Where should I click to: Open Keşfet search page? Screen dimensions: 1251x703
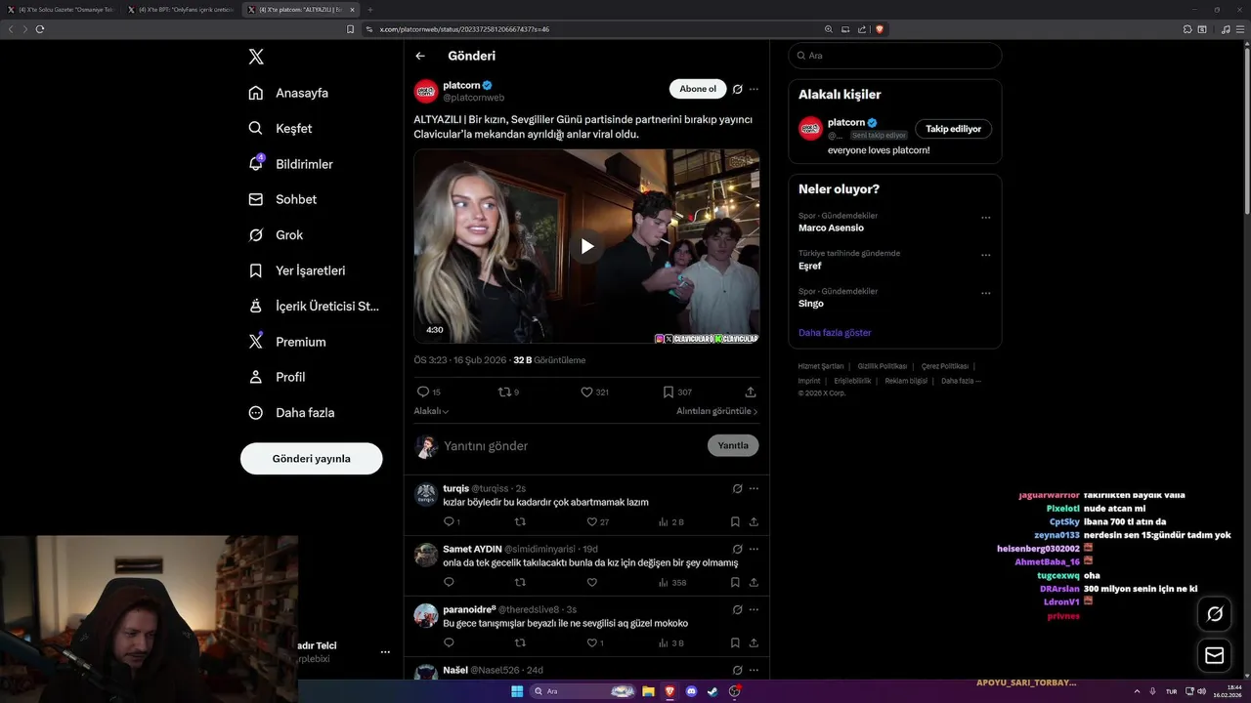tap(280, 128)
